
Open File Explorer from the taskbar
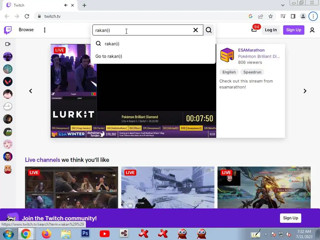pyautogui.click(x=66, y=234)
